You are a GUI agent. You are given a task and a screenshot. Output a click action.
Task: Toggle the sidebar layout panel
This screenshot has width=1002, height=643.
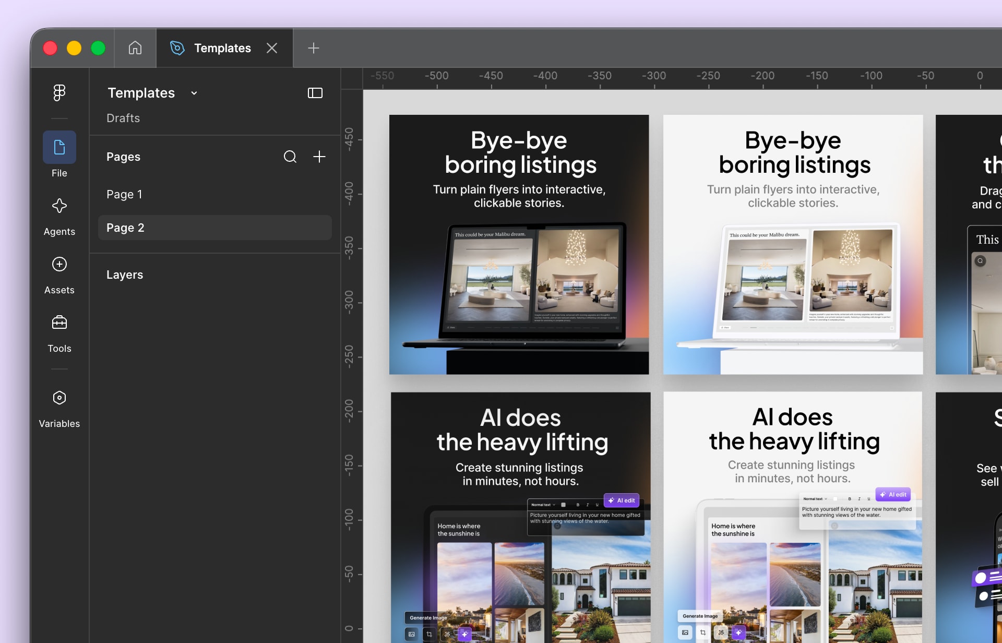pos(315,93)
